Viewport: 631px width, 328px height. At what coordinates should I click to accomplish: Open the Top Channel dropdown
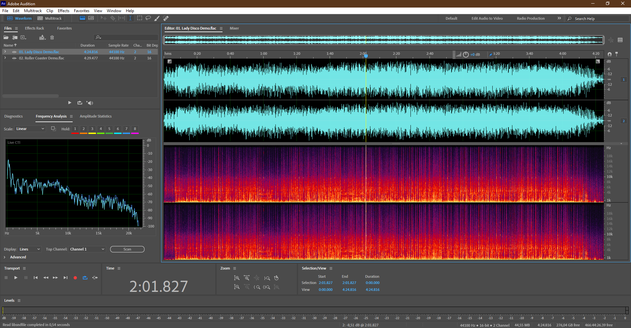point(87,249)
